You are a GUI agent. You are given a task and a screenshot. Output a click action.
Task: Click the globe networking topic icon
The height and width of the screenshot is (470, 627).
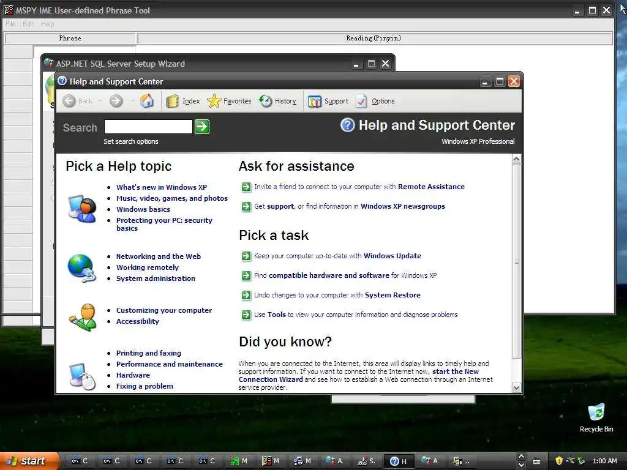(83, 268)
